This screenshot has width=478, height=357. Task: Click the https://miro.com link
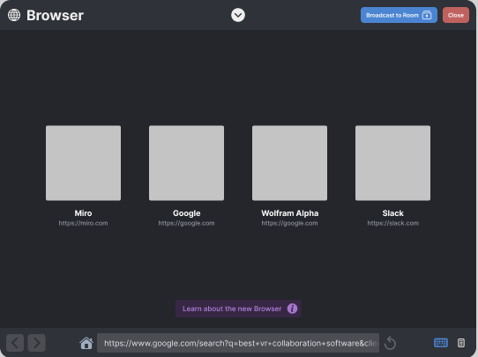click(x=83, y=223)
